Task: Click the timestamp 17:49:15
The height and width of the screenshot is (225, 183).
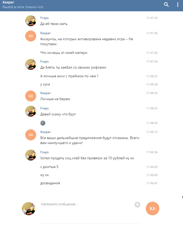Action: pyautogui.click(x=152, y=132)
